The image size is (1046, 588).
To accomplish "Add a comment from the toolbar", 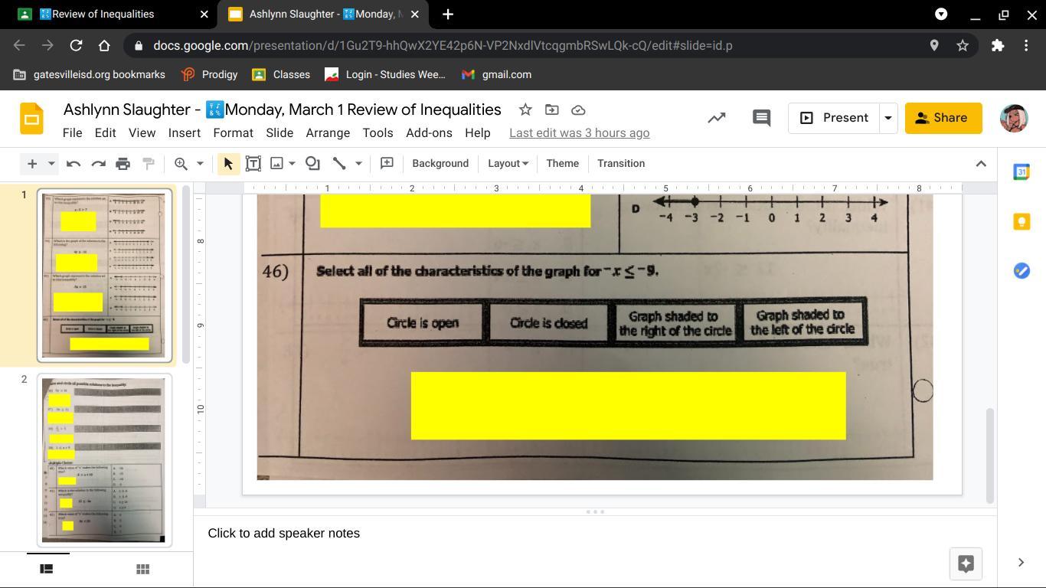I will [x=387, y=163].
